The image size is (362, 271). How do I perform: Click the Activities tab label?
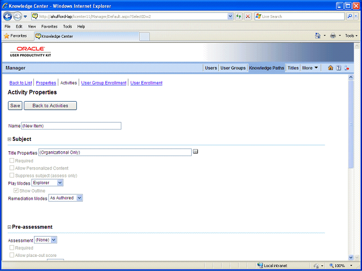pos(68,83)
